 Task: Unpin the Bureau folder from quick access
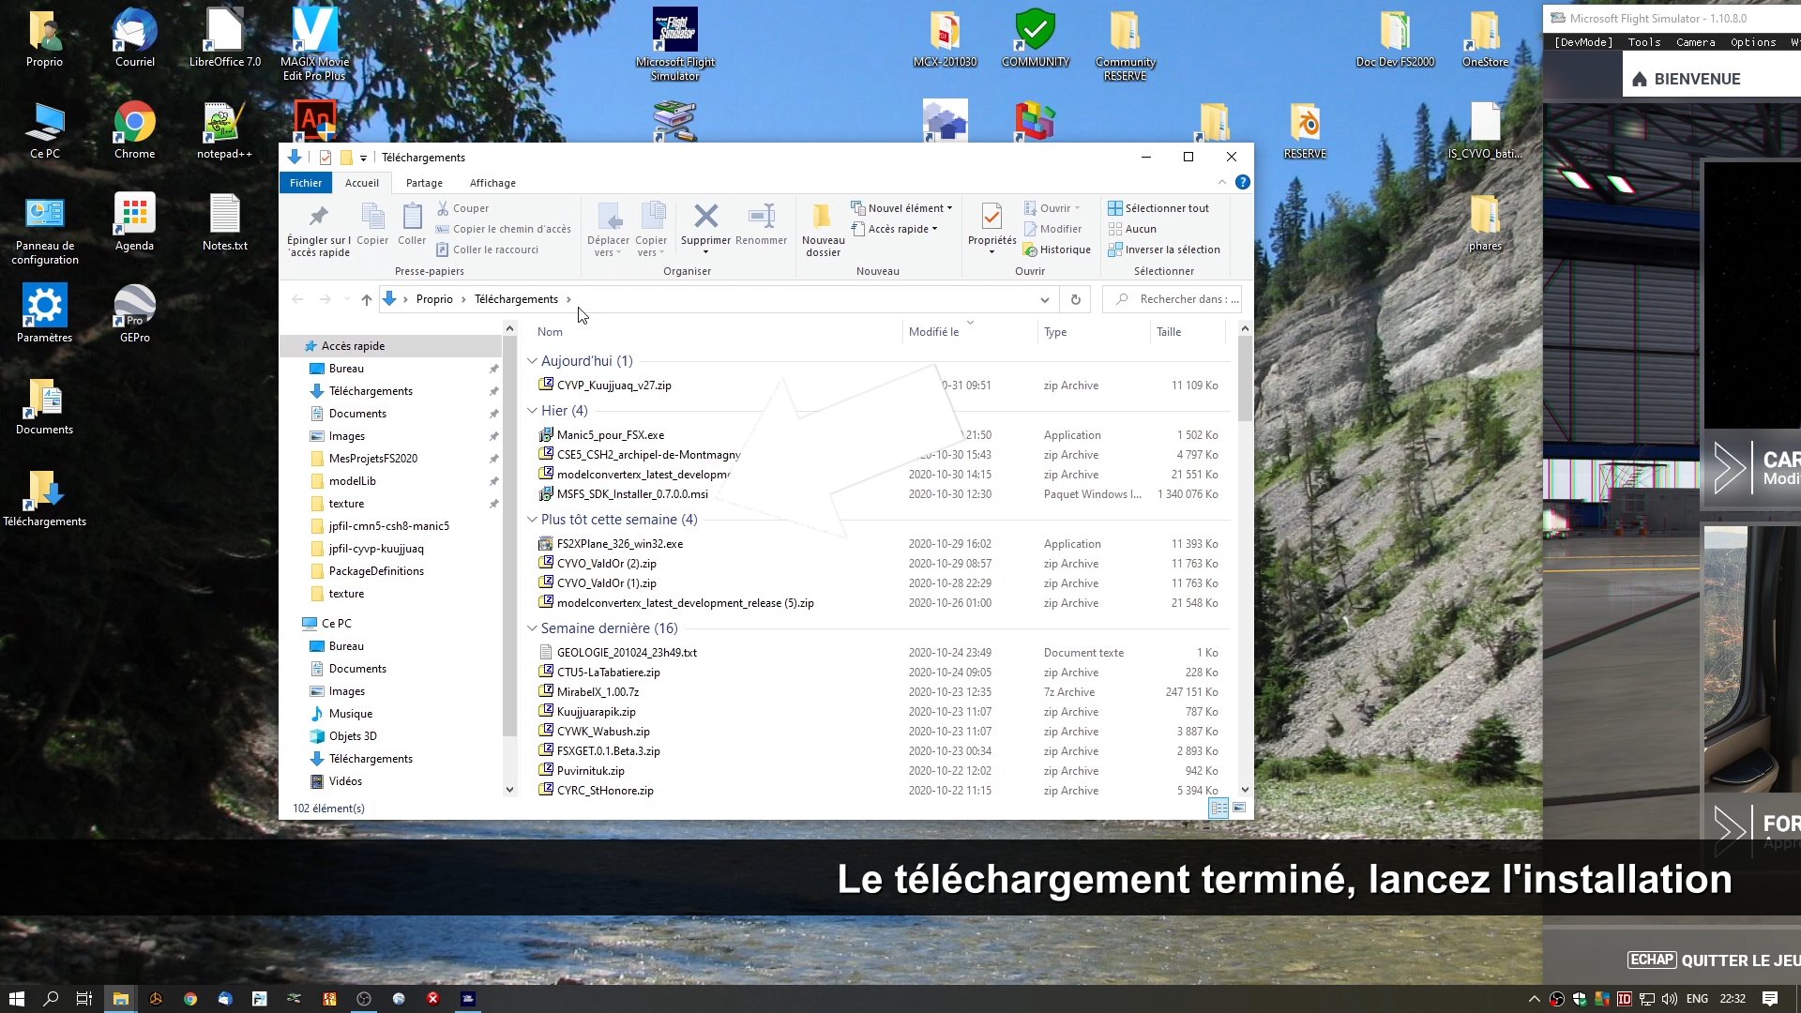tap(493, 369)
